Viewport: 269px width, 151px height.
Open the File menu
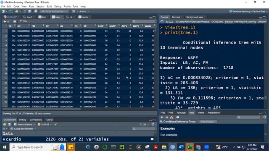(x=3, y=7)
